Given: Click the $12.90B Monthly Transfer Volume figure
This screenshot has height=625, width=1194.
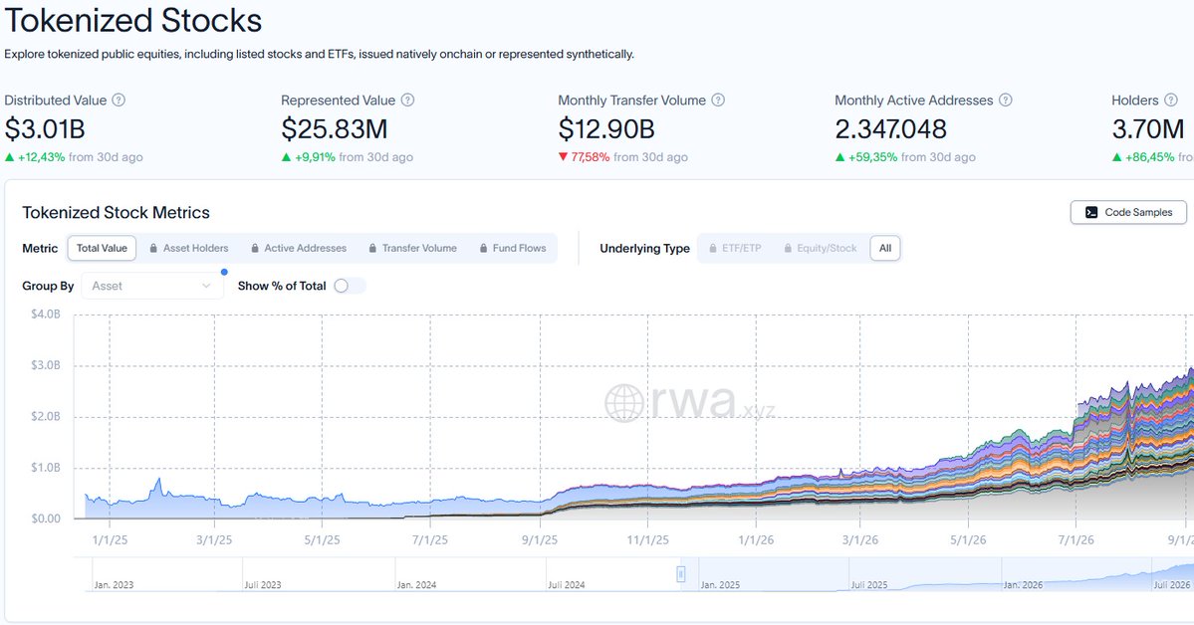Looking at the screenshot, I should 606,128.
